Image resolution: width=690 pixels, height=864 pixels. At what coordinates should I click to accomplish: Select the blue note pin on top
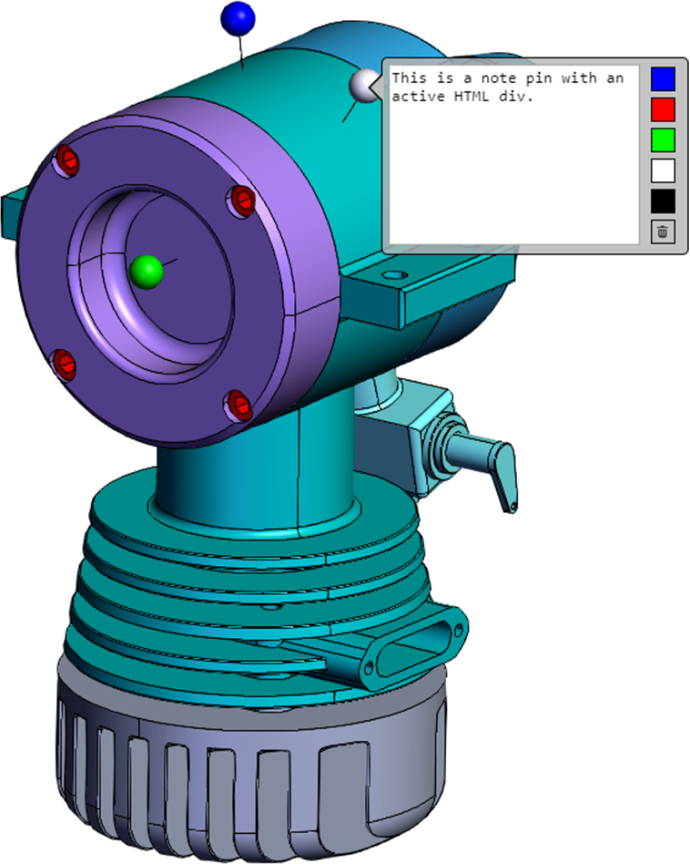coord(238,17)
